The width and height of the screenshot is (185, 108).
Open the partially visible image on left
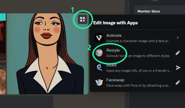tap(3, 54)
